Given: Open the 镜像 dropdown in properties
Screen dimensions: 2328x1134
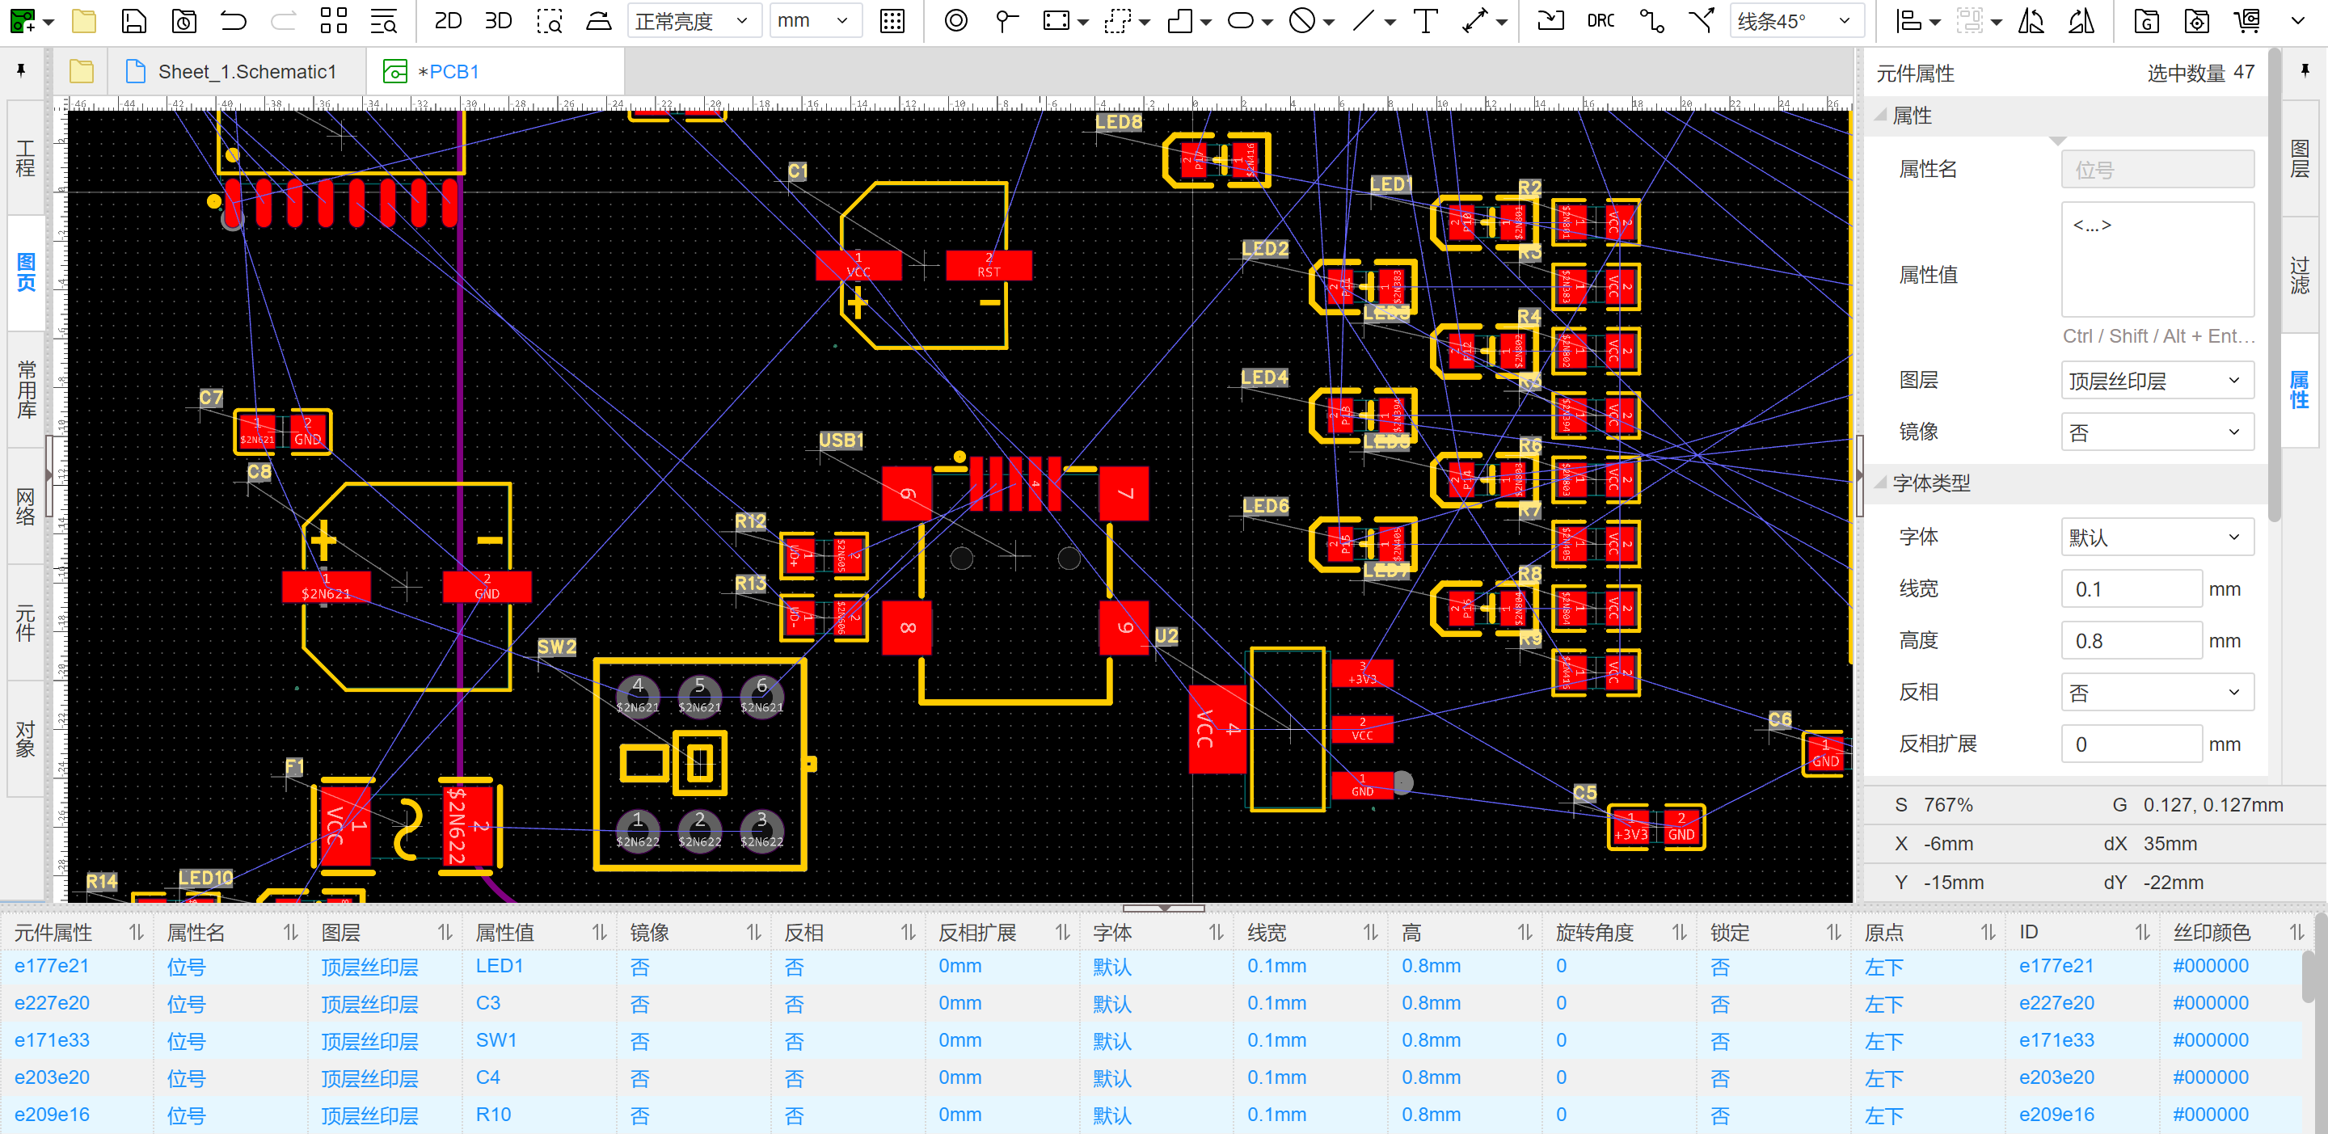Looking at the screenshot, I should (x=2157, y=432).
